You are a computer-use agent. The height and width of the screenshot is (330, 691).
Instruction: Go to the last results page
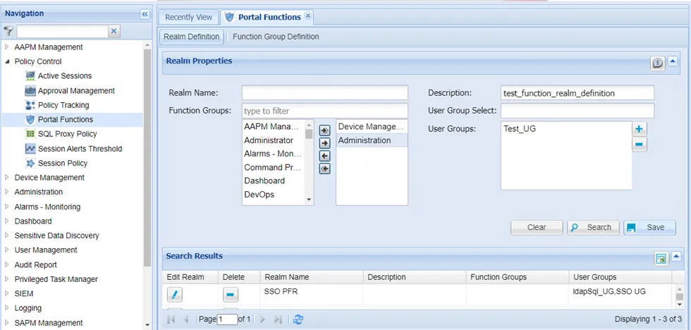pos(278,319)
